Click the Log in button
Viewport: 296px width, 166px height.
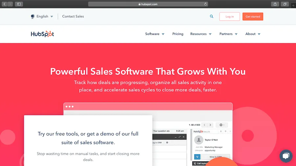pos(230,16)
